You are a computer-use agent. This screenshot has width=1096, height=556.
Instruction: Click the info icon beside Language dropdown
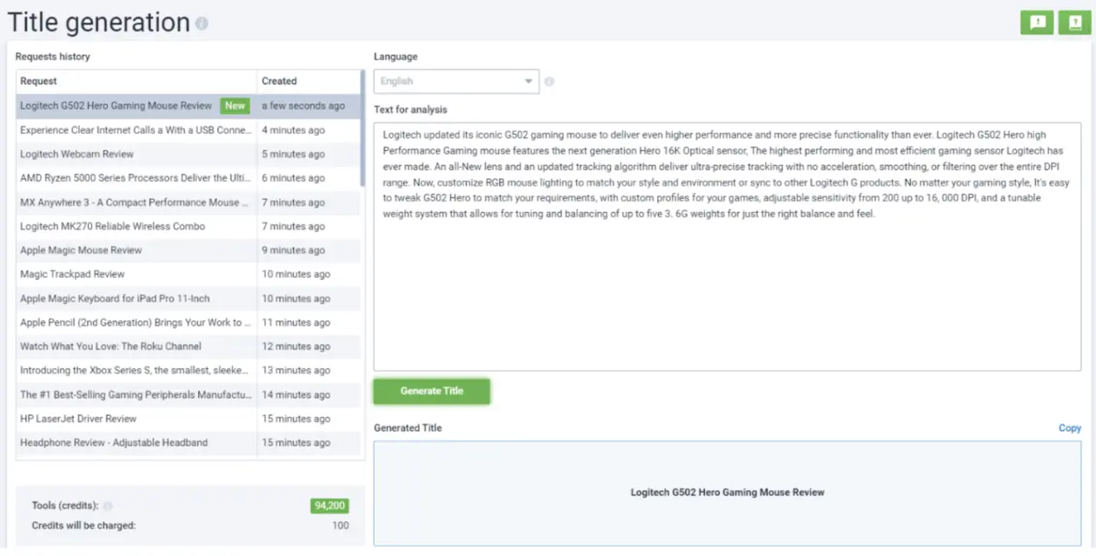(549, 82)
